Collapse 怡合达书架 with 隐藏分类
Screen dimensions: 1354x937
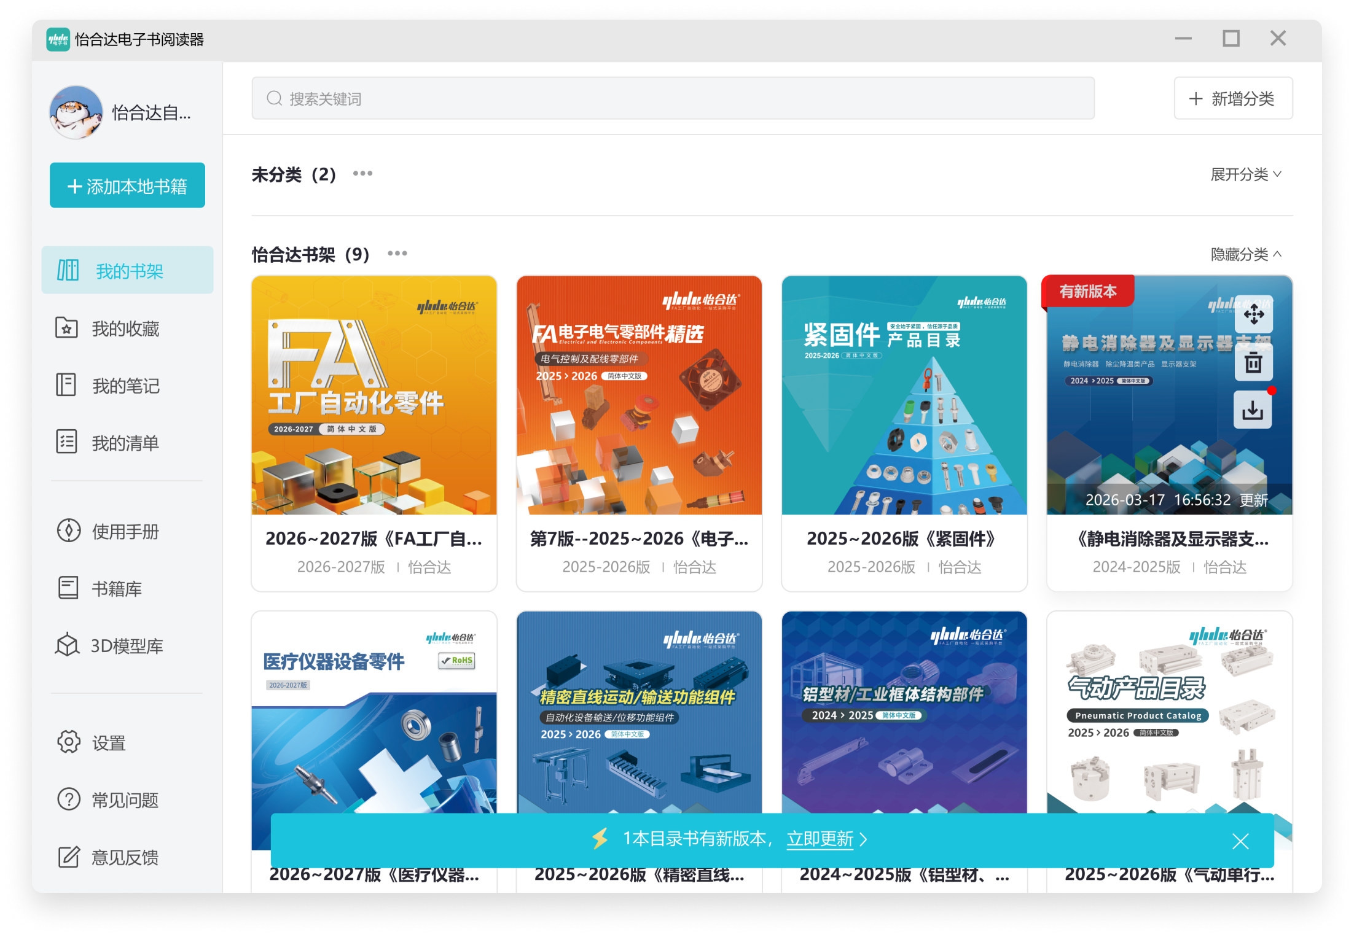coord(1245,254)
